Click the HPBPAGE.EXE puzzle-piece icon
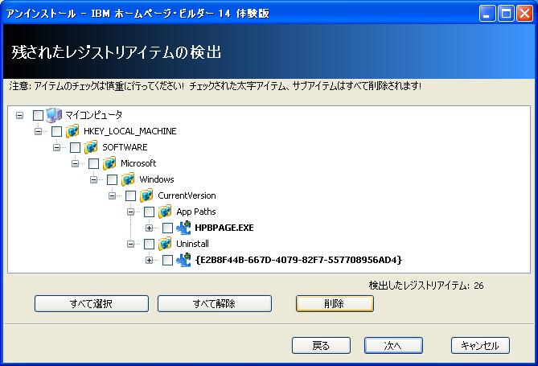The image size is (538, 366). pos(183,228)
